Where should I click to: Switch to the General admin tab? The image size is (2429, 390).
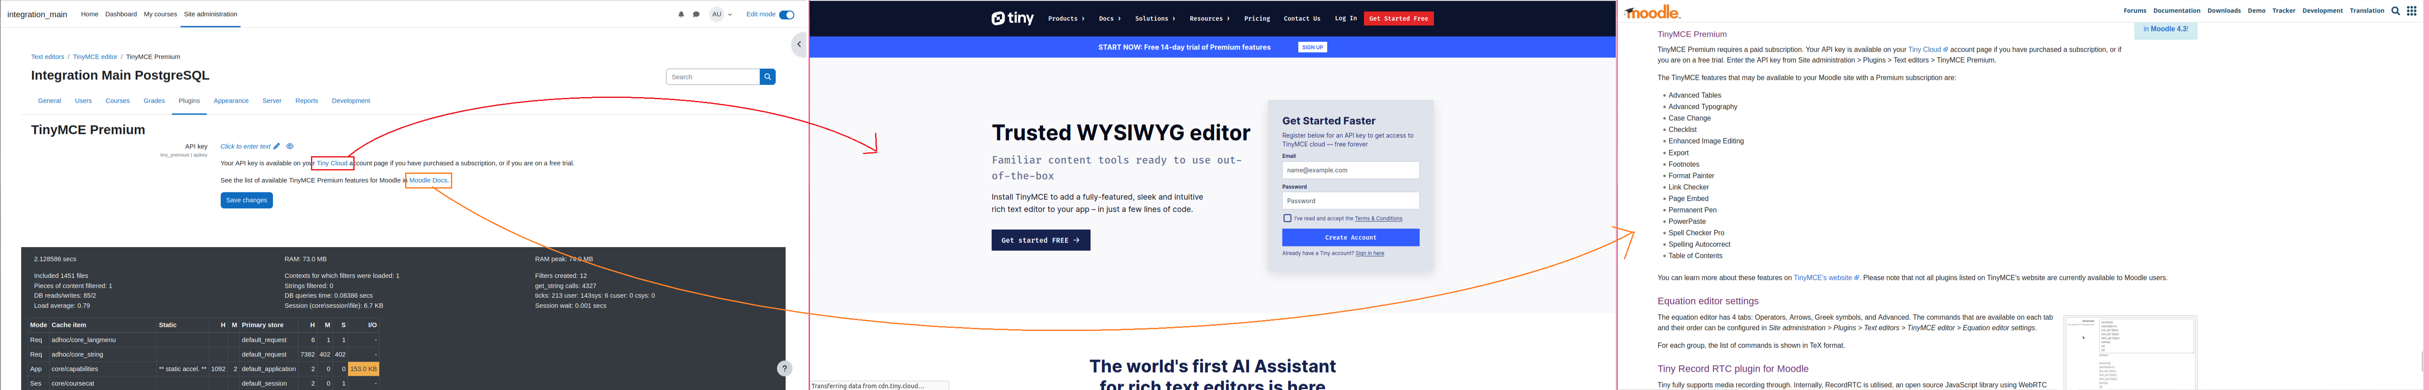(x=49, y=101)
